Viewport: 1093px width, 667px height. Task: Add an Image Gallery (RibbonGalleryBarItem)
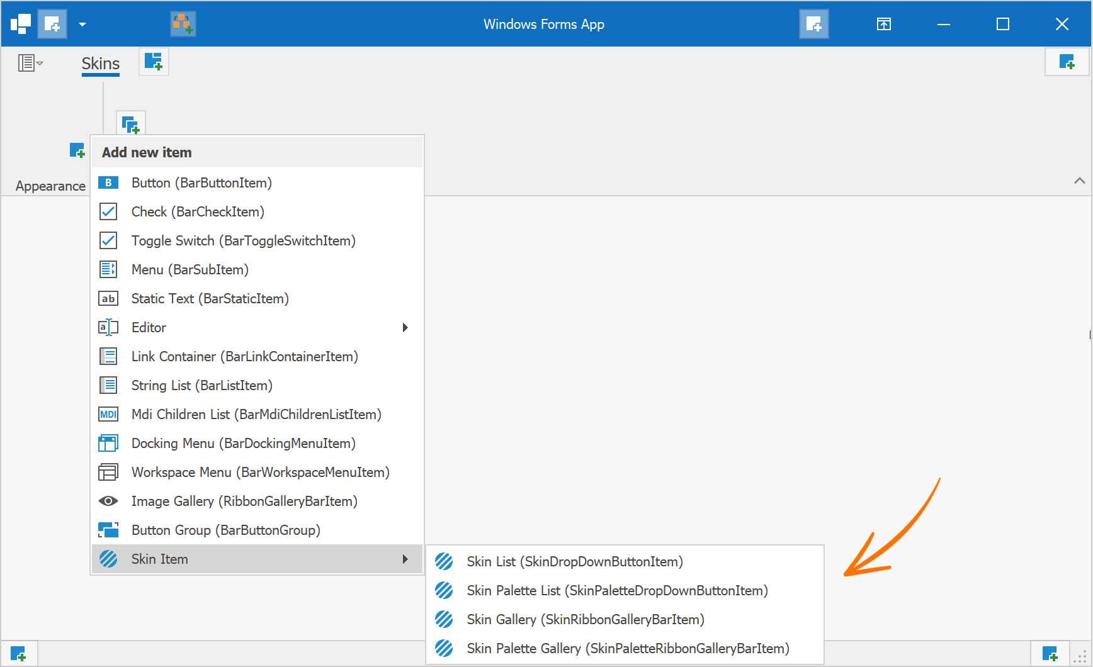point(244,501)
